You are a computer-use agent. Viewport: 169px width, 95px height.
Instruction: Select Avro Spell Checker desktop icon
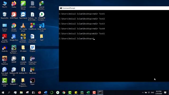(x=4, y=72)
